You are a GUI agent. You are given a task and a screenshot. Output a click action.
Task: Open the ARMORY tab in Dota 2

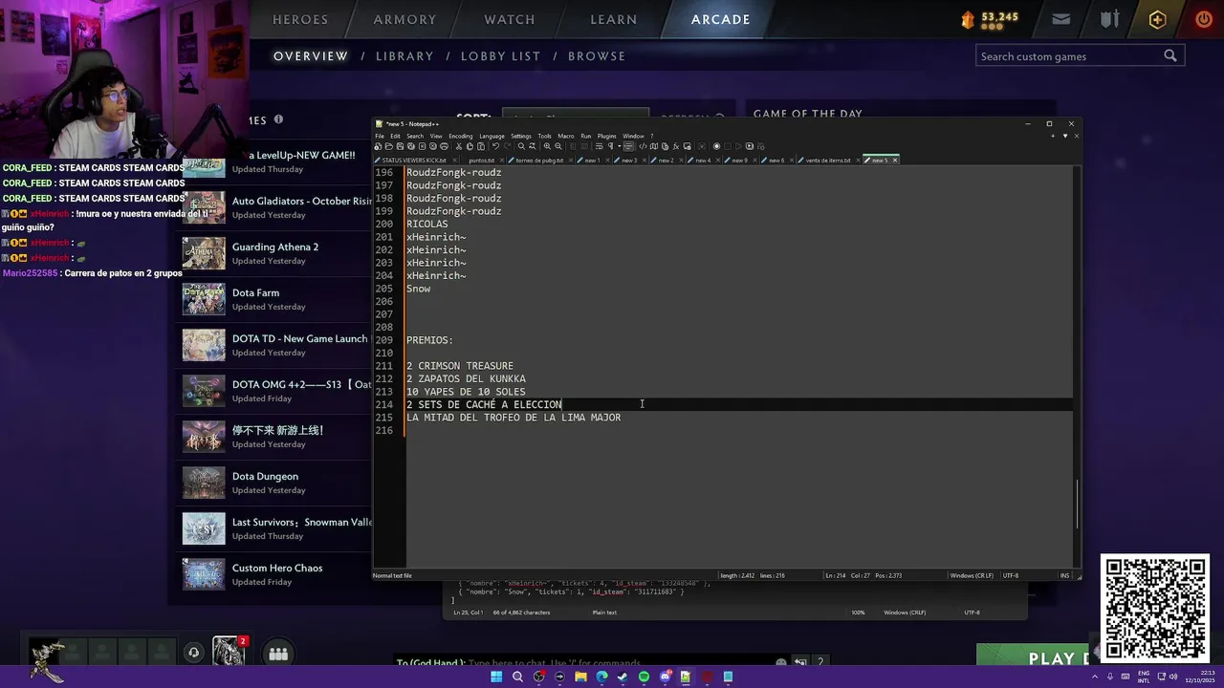click(x=404, y=19)
